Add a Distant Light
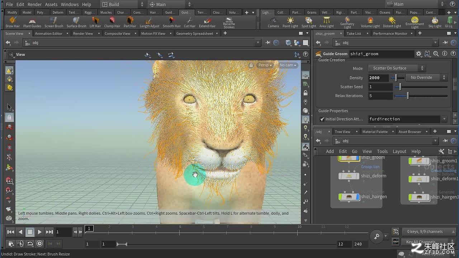459x258 pixels. coord(392,22)
